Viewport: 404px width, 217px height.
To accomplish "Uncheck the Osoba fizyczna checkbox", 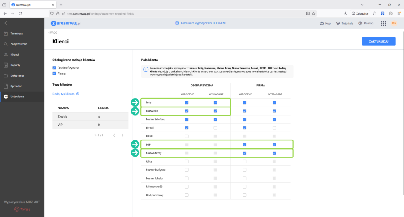I will pyautogui.click(x=54, y=68).
